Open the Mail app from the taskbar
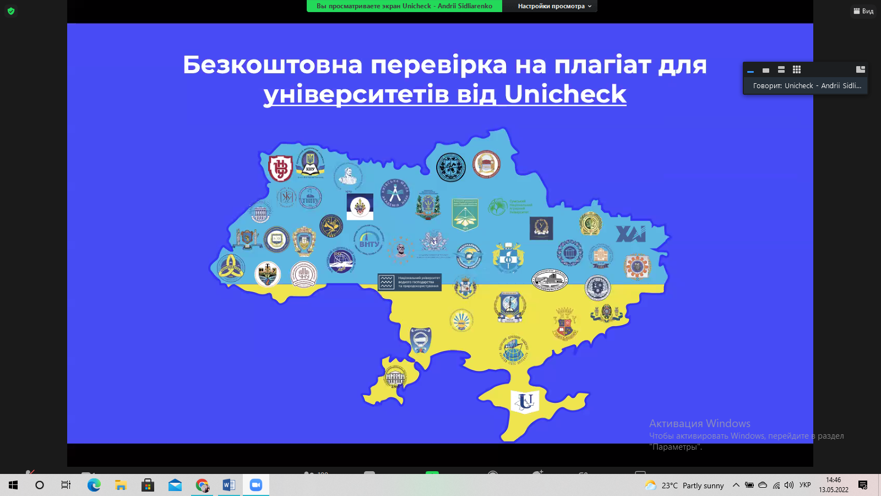 [175, 485]
